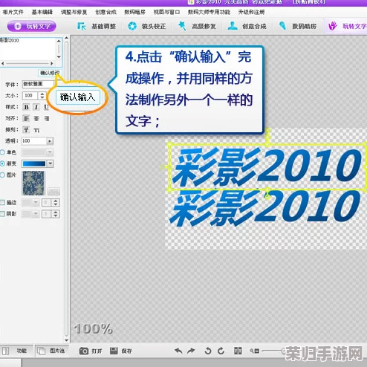Open the 数码暗房 darkroom tool
The height and width of the screenshot is (367, 367).
tap(298, 26)
